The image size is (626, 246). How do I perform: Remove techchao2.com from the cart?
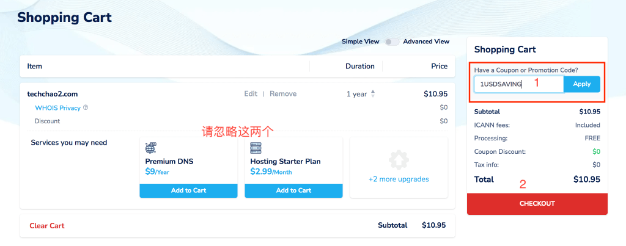pos(283,93)
